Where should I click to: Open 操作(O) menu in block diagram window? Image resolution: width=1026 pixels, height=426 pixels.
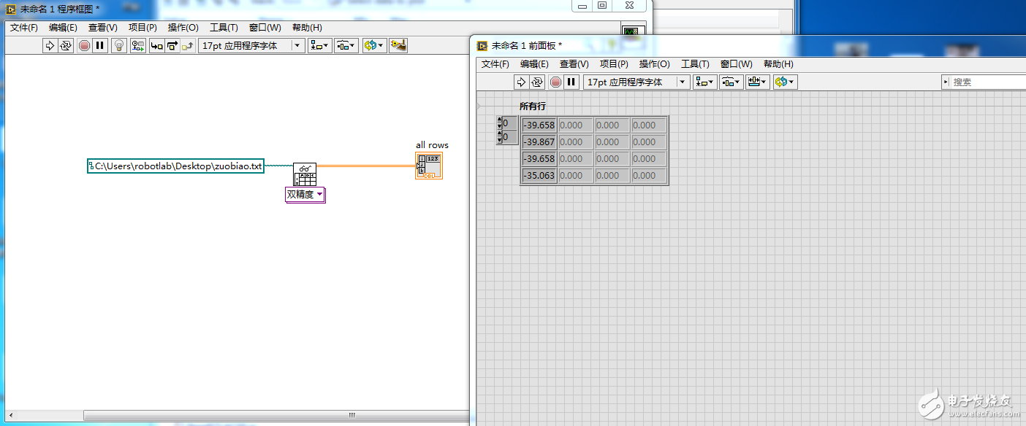click(x=183, y=28)
